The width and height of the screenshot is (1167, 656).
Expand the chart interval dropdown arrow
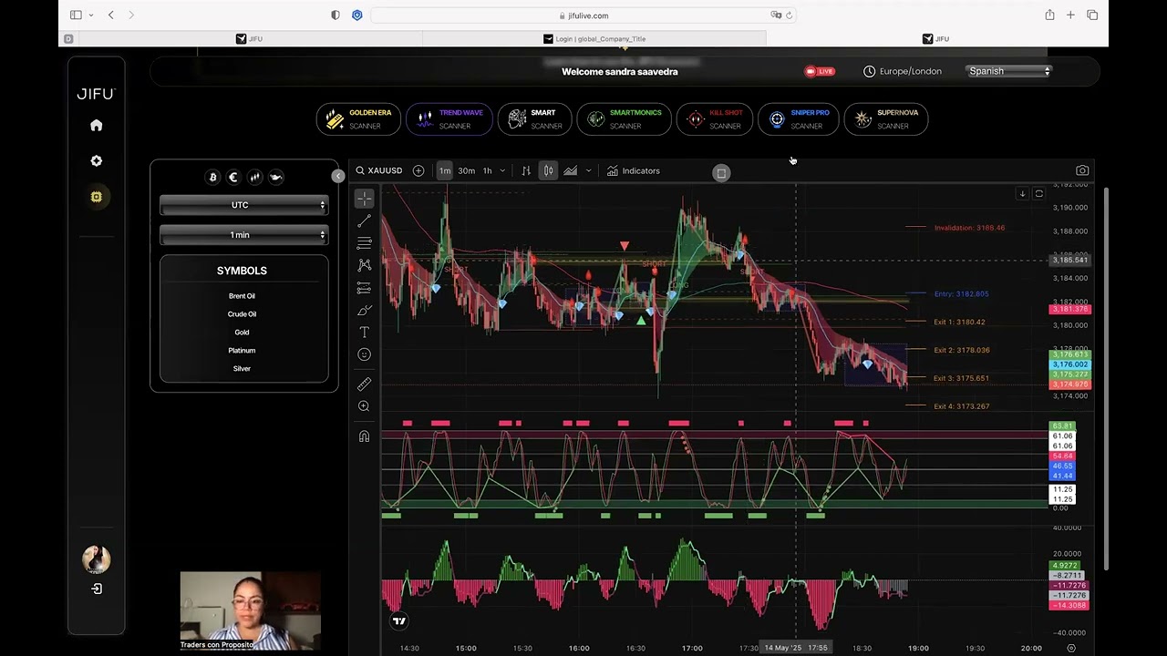click(x=502, y=170)
